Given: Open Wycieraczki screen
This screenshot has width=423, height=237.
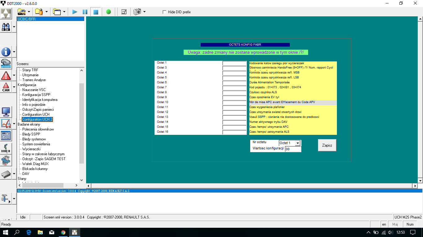Looking at the screenshot, I should 31,149.
